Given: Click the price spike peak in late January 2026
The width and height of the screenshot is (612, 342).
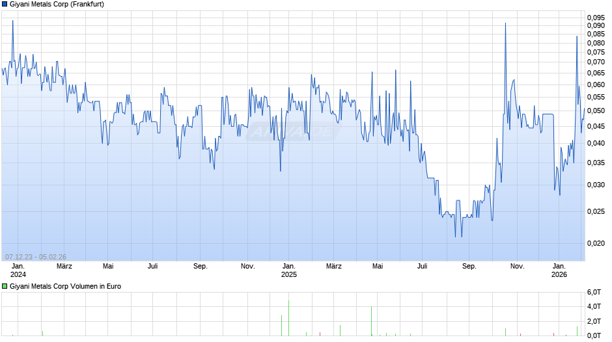Looking at the screenshot, I should click(577, 37).
